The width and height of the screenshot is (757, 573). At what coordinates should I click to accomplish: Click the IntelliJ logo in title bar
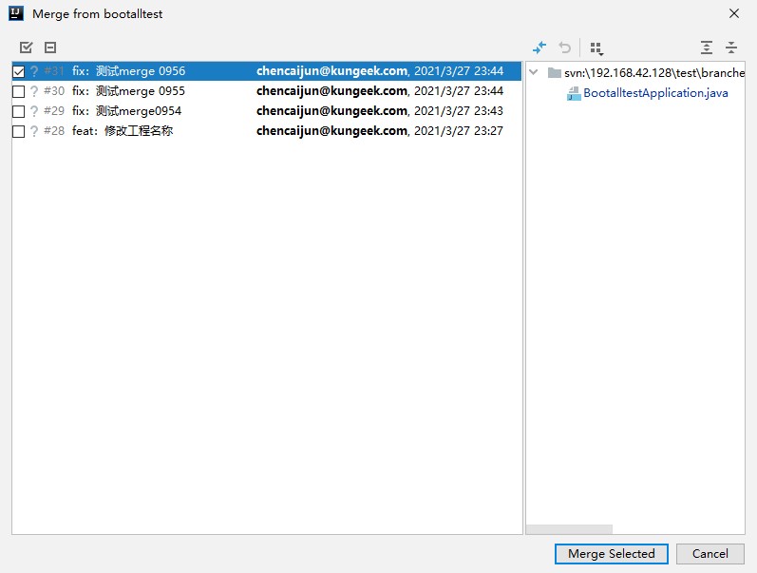coord(15,14)
